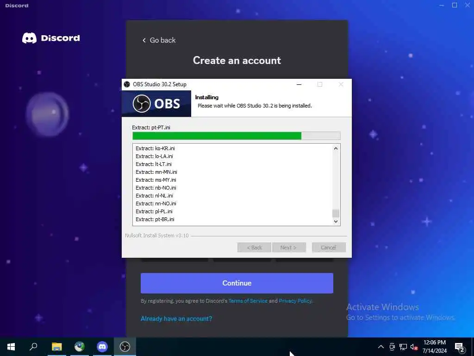Click Discord logo in left panel

[x=51, y=38]
